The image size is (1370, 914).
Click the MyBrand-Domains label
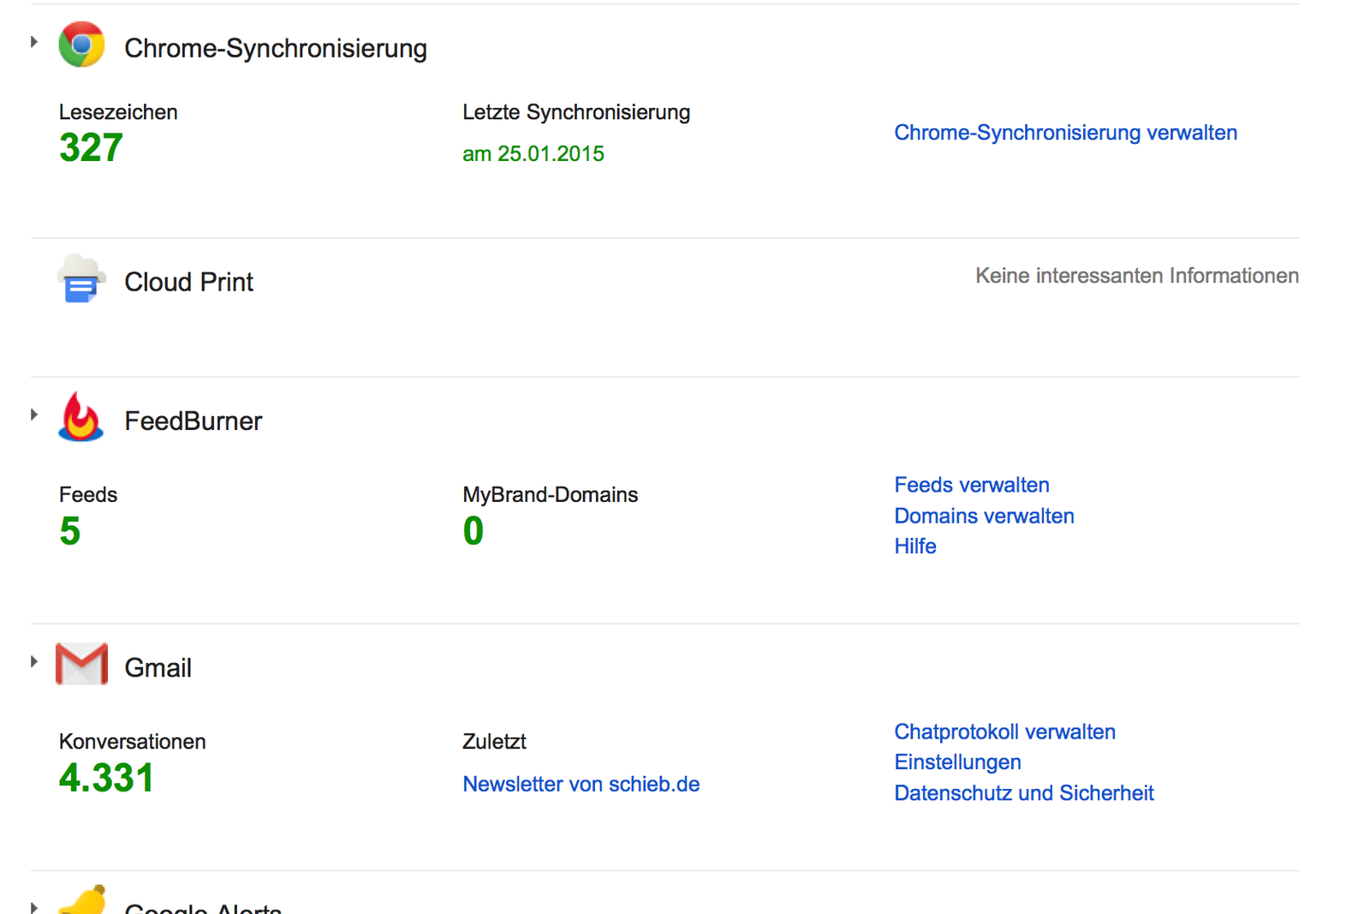click(x=550, y=494)
